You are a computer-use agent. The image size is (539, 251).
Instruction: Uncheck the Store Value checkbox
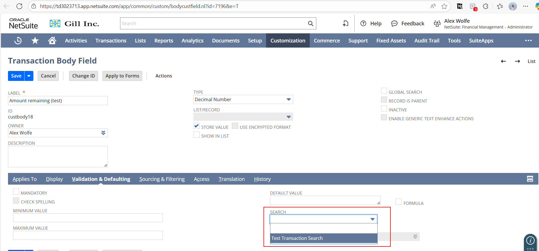[x=196, y=126]
